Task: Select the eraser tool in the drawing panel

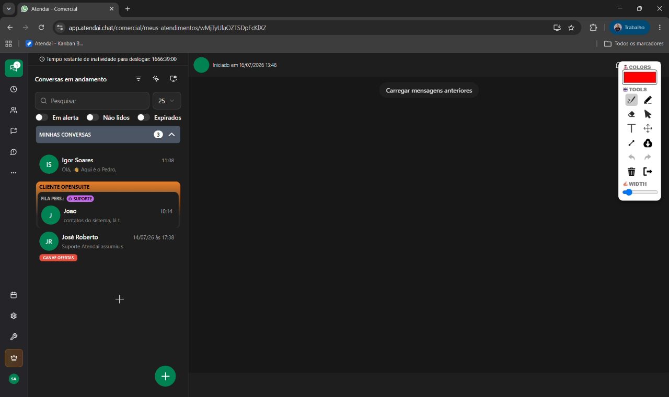Action: (631, 114)
